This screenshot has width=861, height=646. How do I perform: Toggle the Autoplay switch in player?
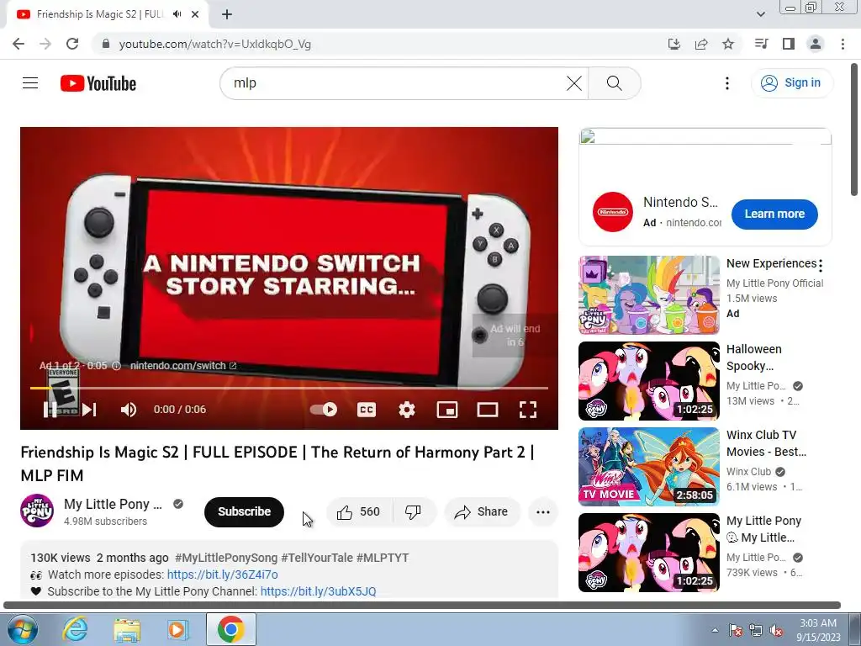324,410
